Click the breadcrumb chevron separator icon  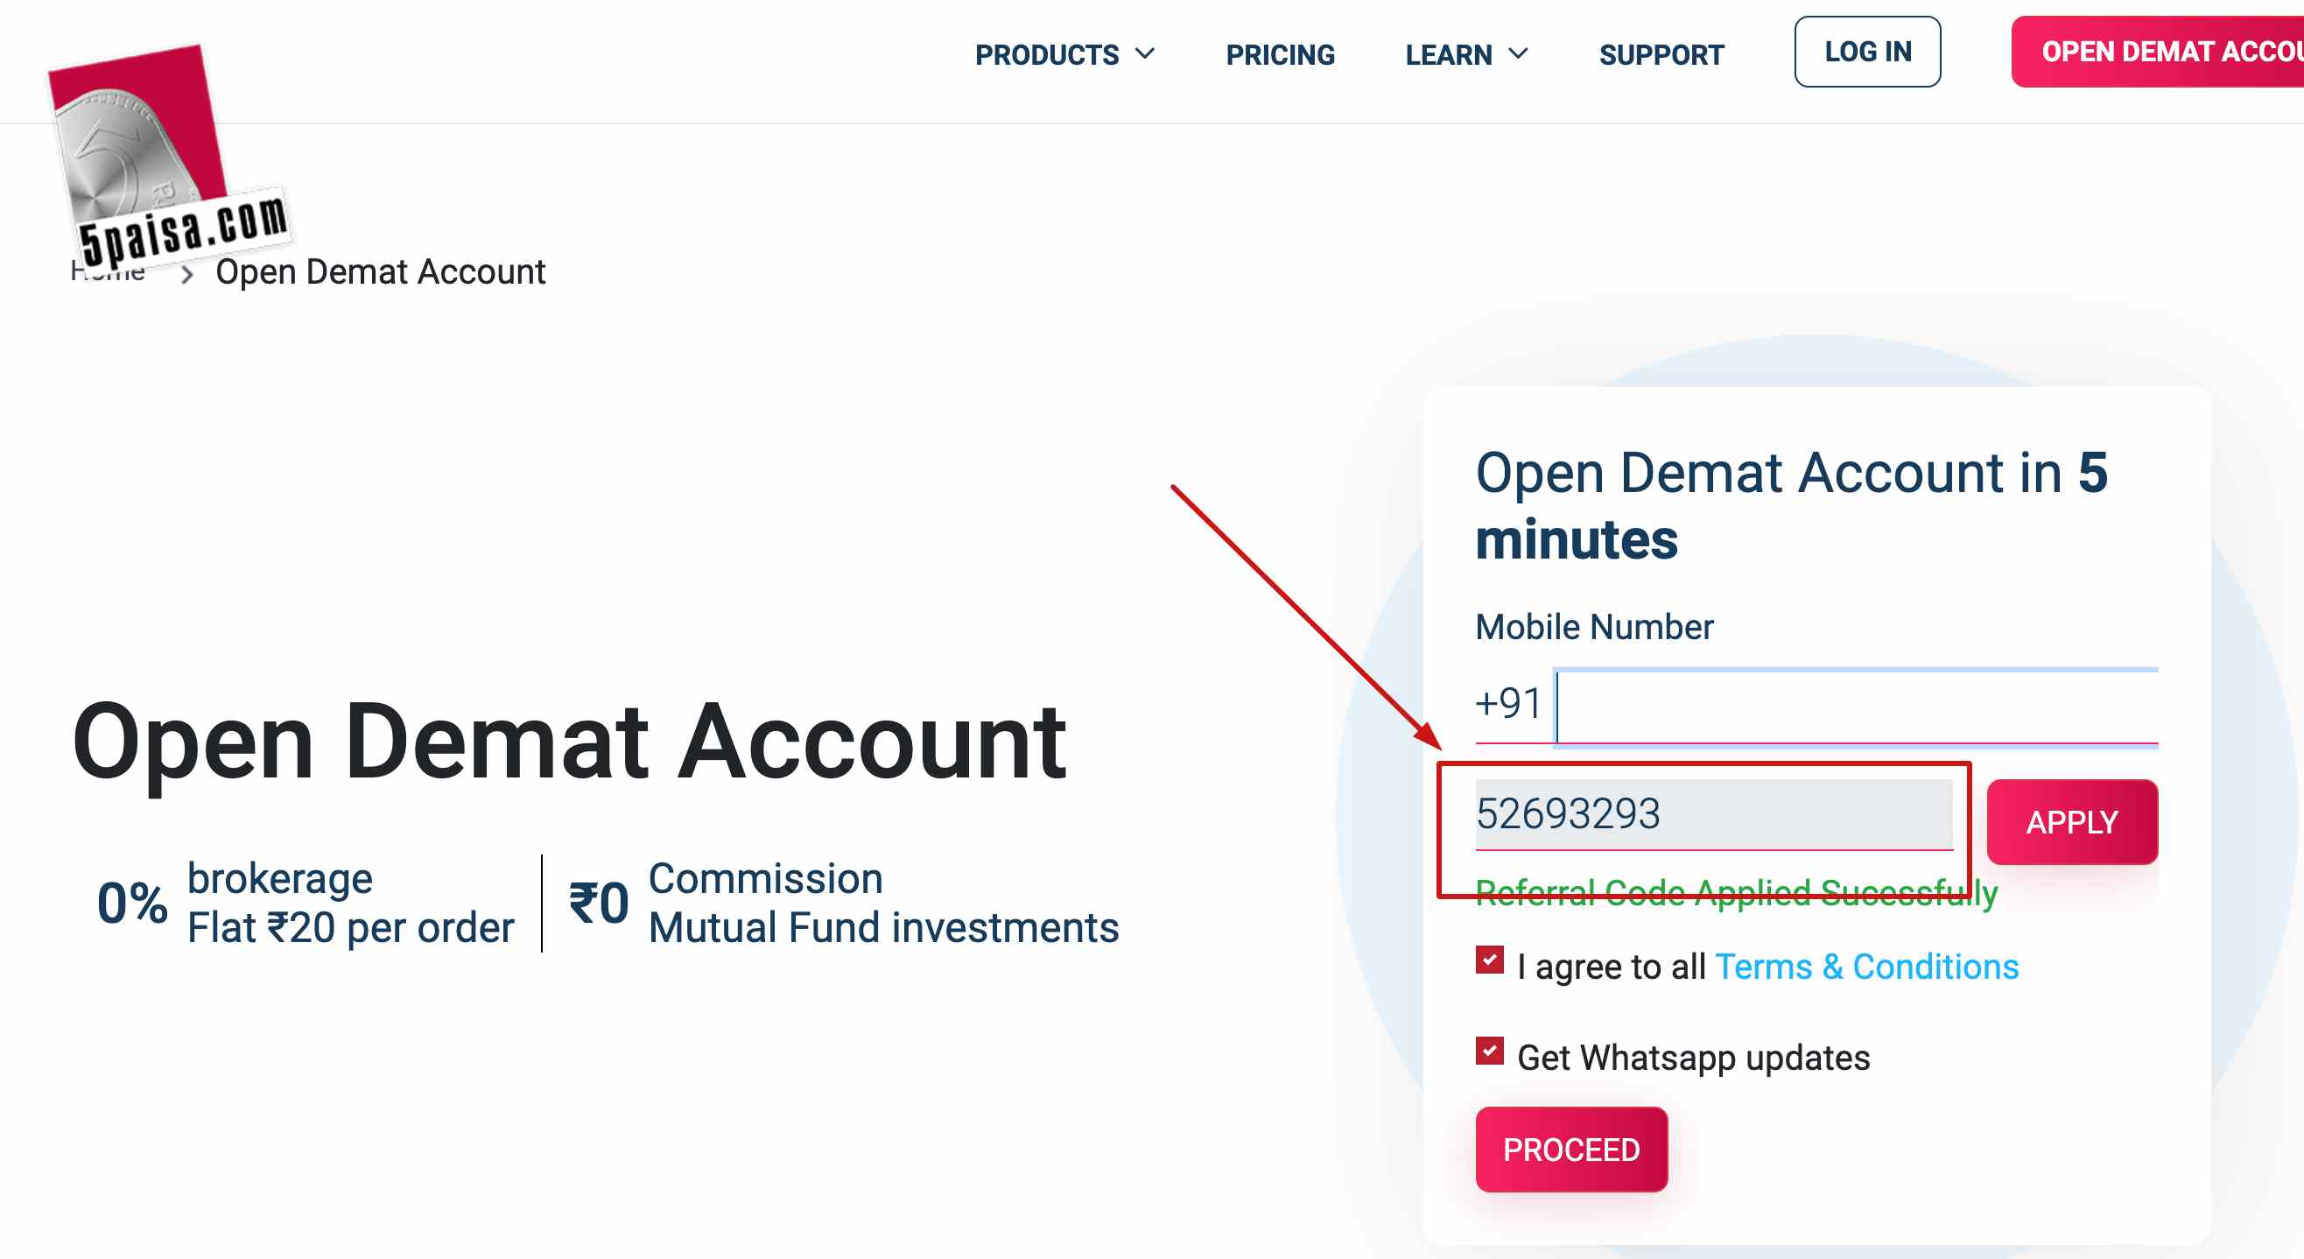(x=187, y=274)
